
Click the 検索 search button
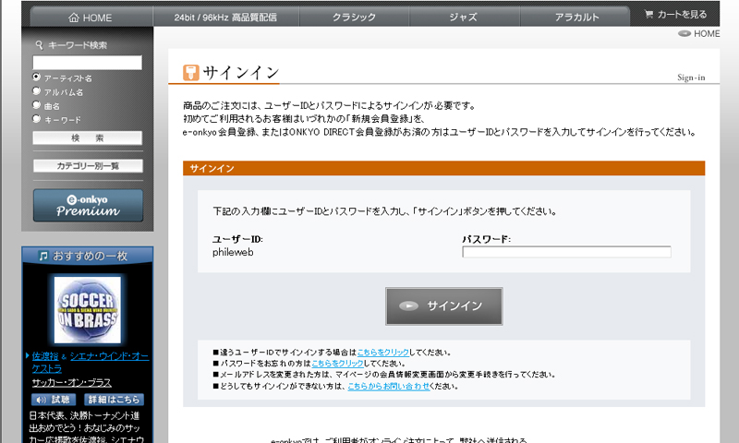[x=87, y=138]
